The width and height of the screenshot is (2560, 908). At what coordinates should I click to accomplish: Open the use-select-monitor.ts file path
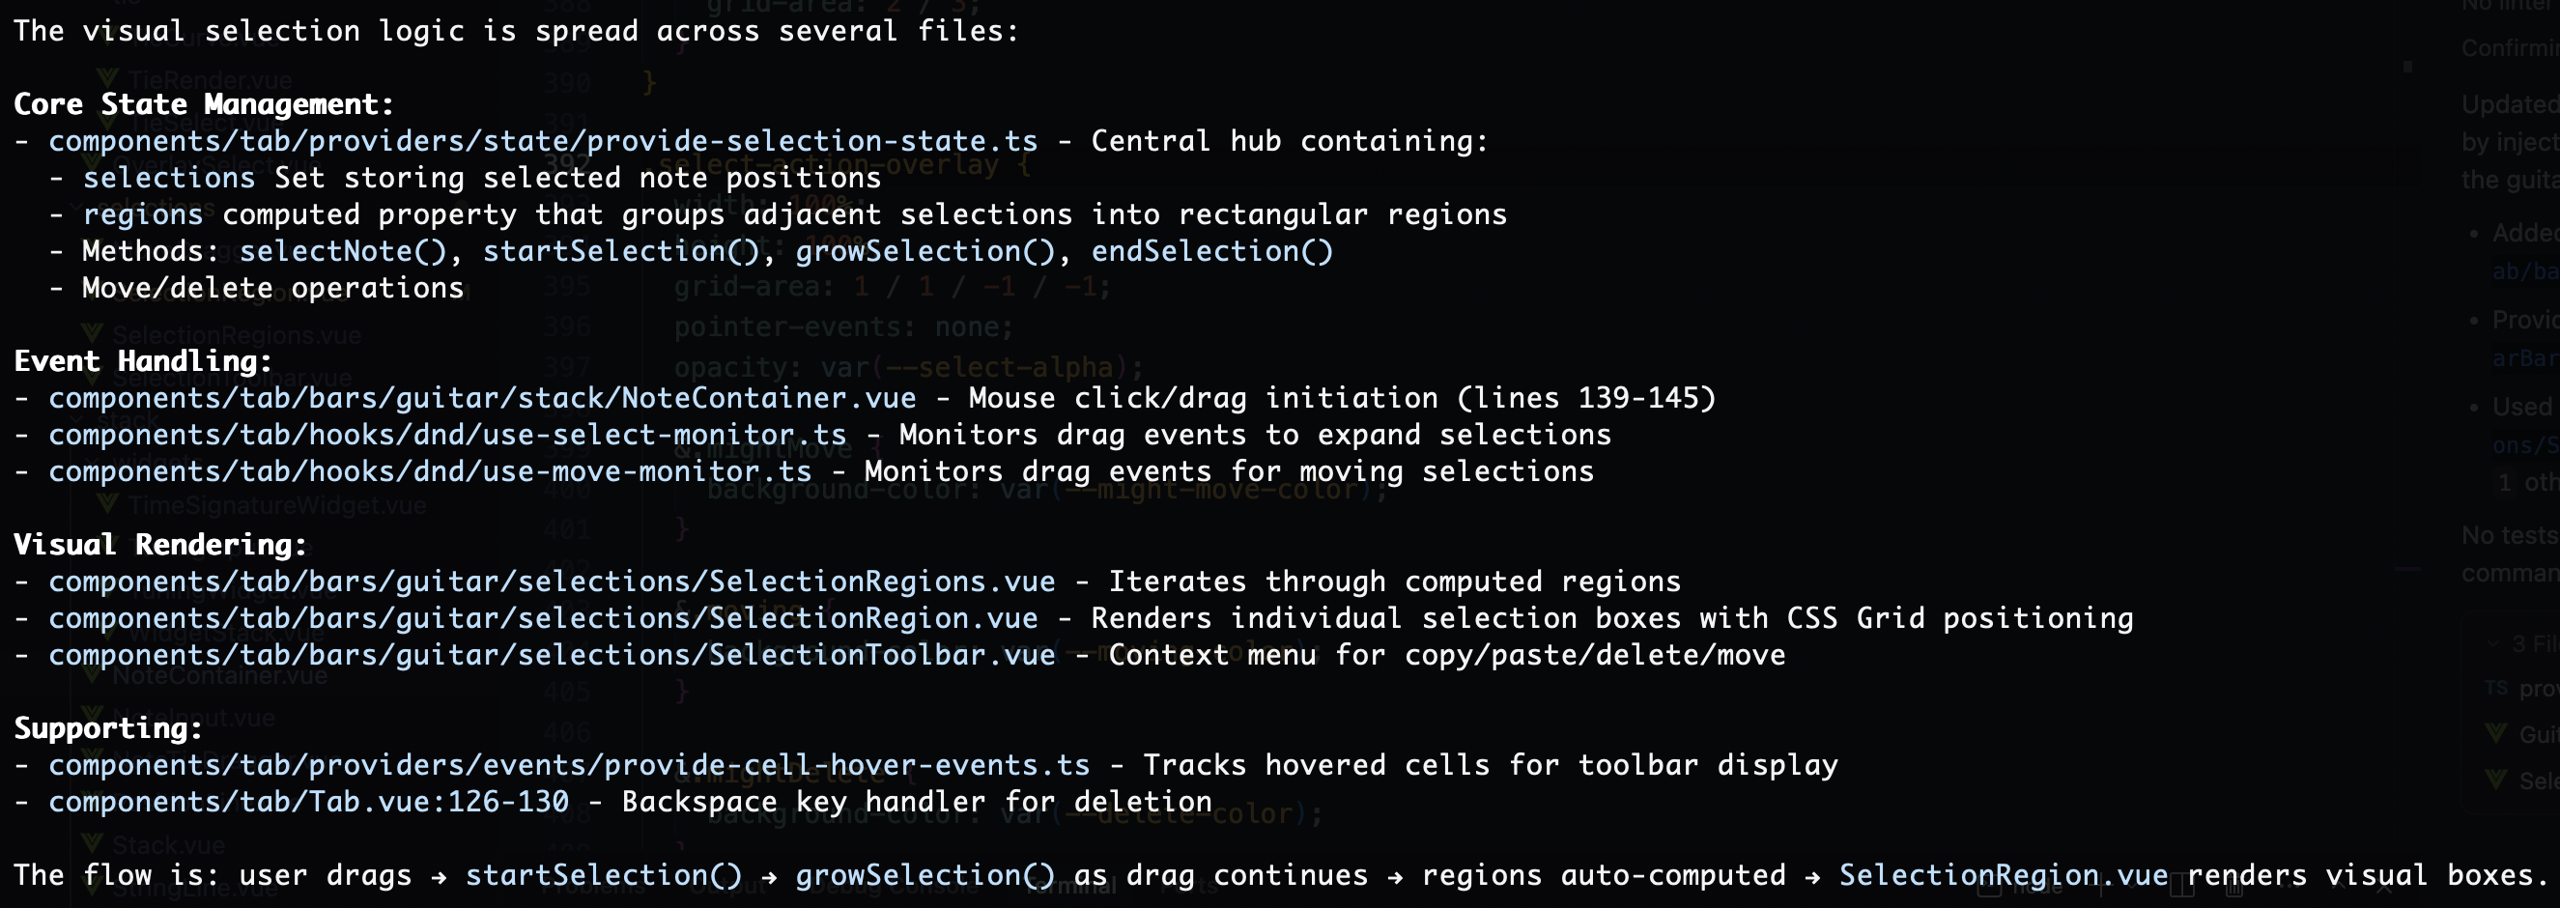click(447, 435)
